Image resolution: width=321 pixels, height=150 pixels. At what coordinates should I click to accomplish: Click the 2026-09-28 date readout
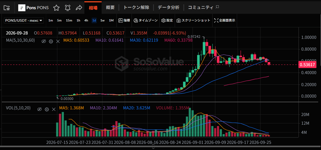pos(17,33)
